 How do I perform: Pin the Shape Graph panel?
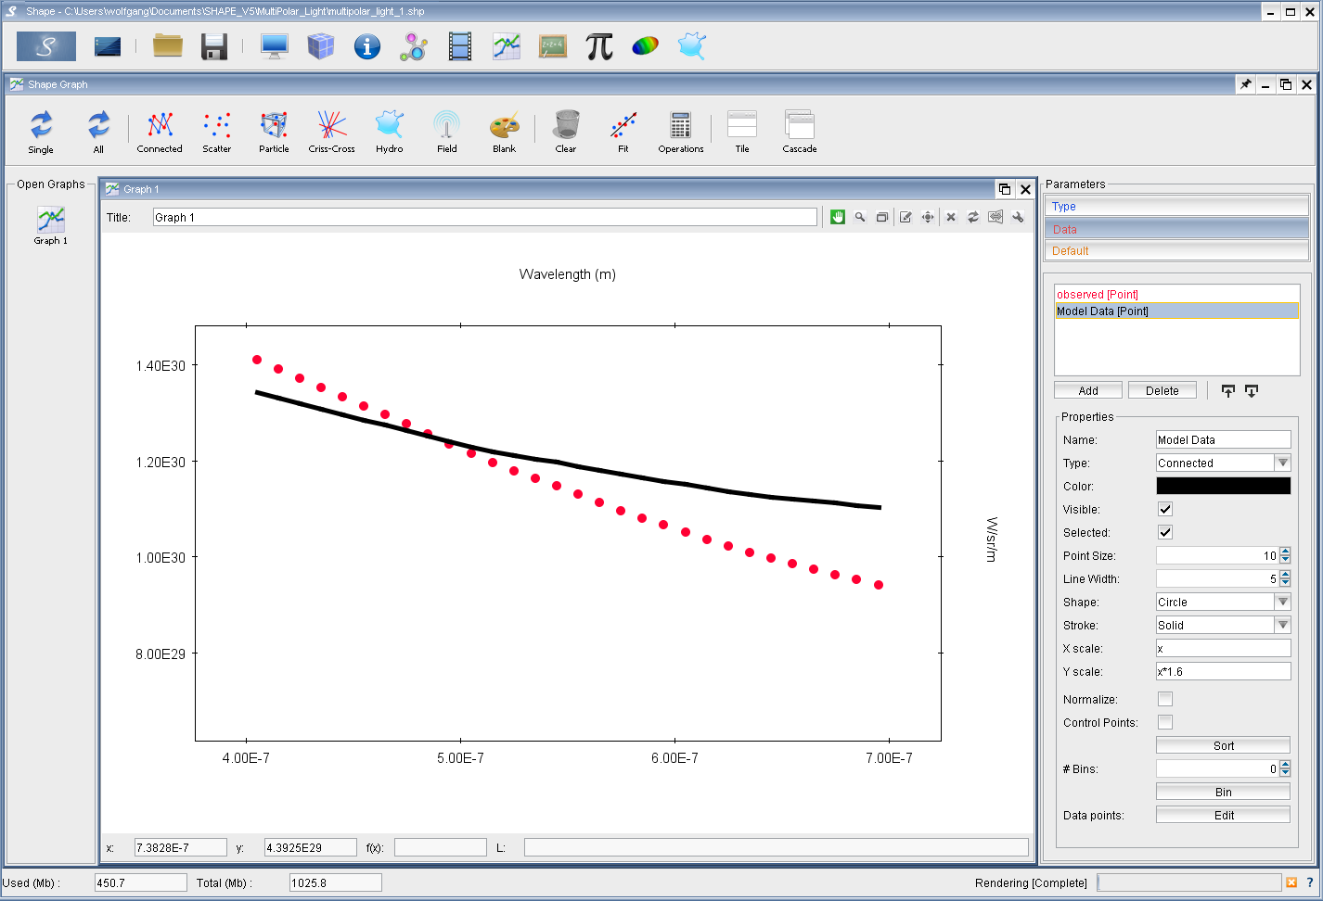tap(1246, 84)
